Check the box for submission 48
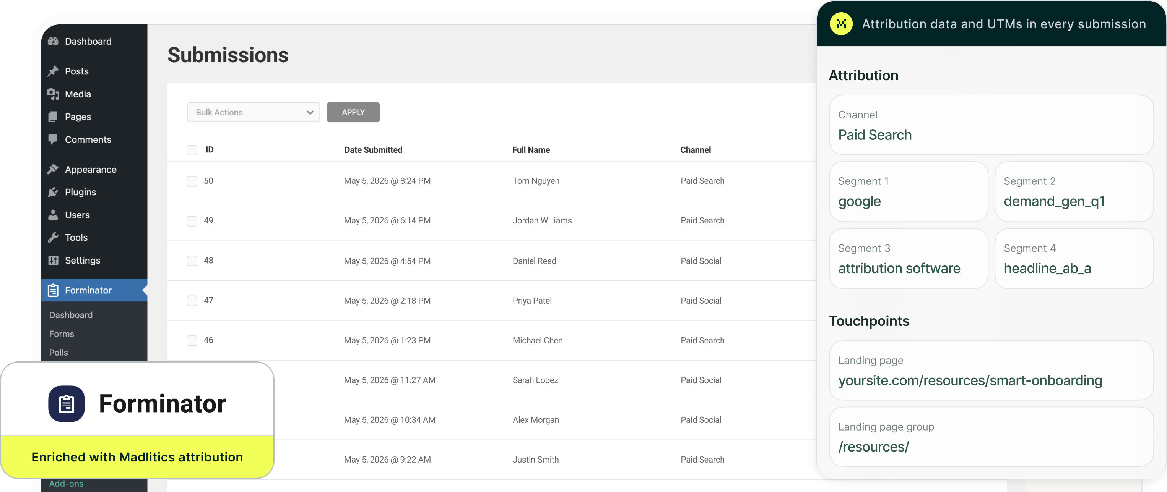 [x=192, y=261]
